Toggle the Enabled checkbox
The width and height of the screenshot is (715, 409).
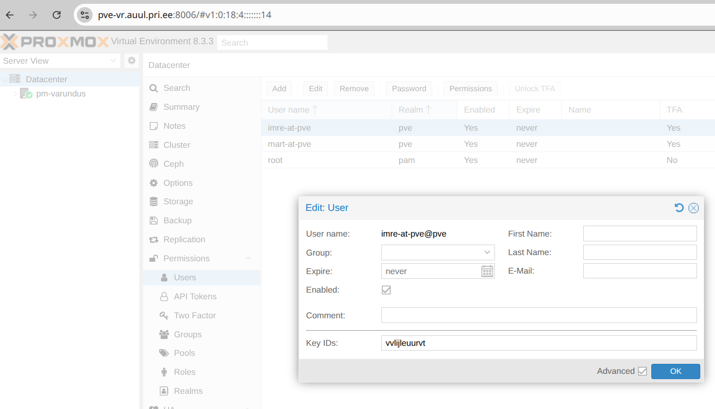(386, 290)
